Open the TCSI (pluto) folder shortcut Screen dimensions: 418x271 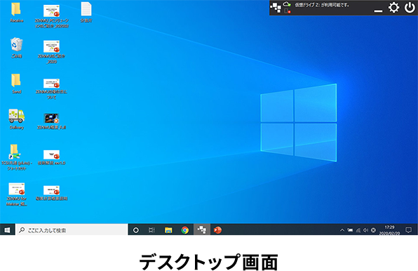tap(17, 157)
